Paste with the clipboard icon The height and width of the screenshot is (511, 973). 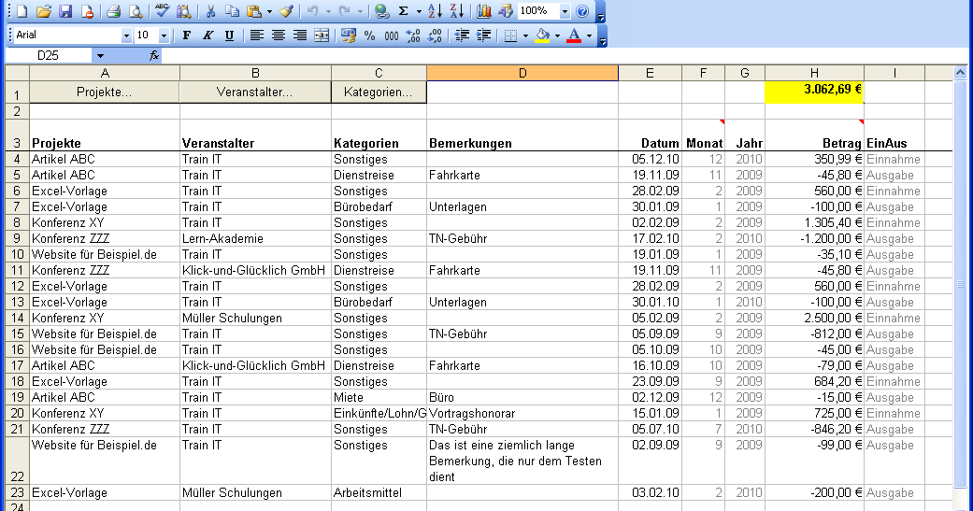pyautogui.click(x=254, y=11)
